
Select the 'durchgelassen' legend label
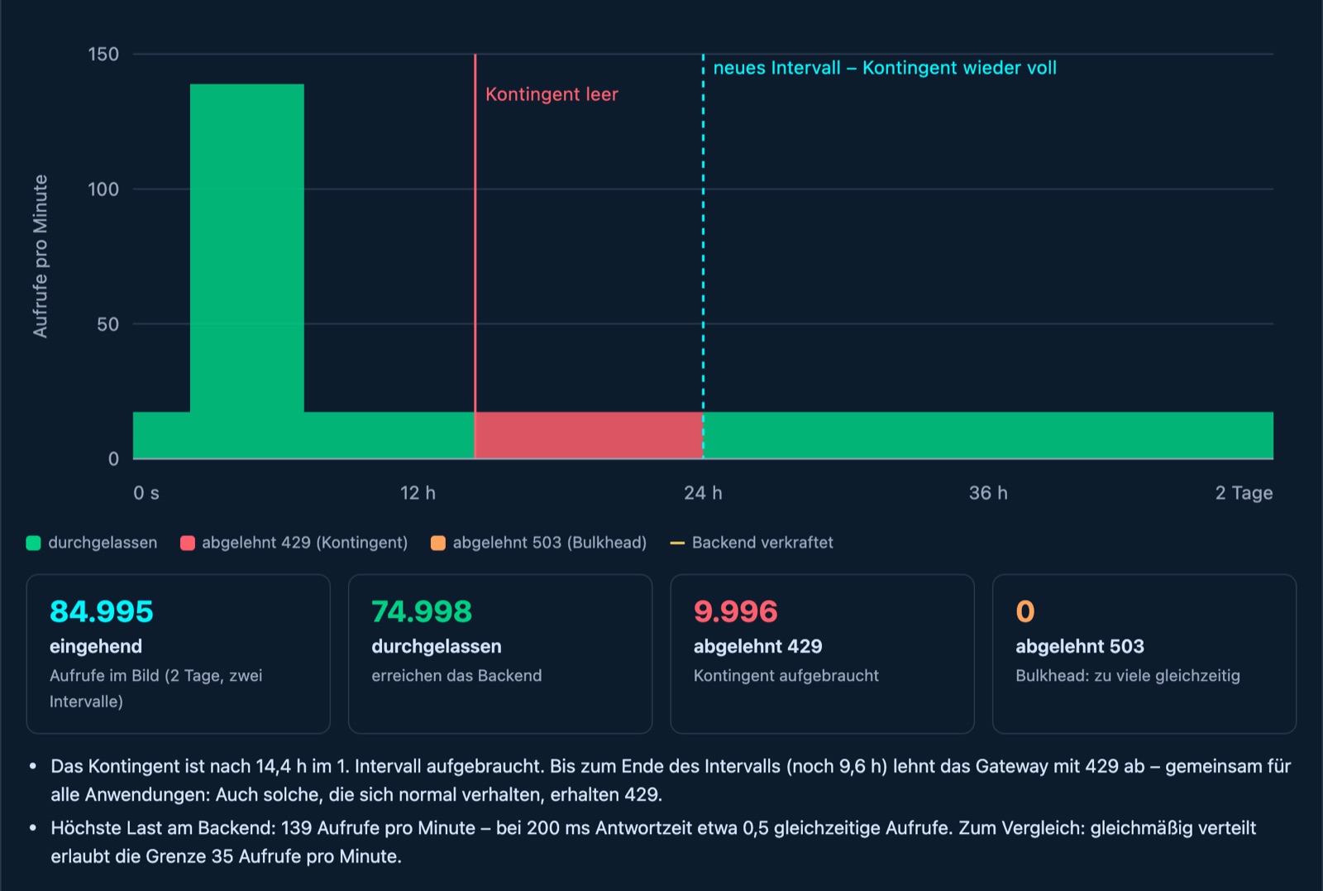[x=103, y=543]
